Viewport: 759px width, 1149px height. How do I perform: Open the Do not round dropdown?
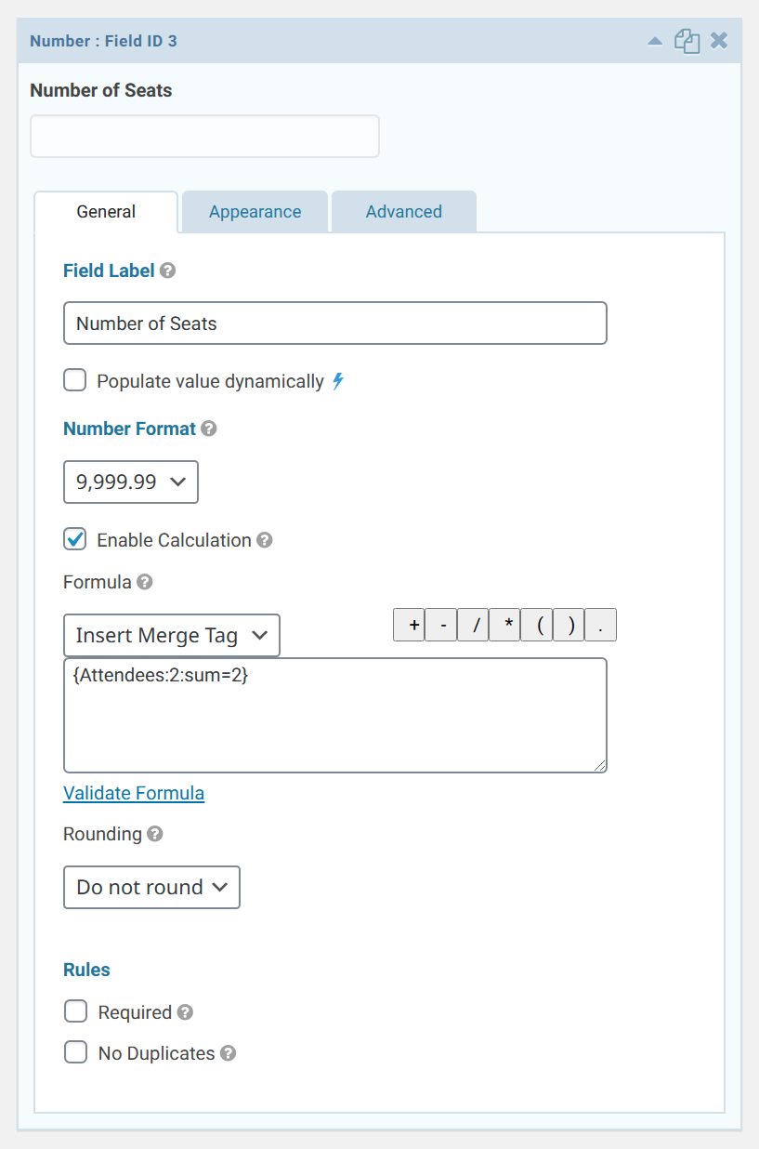pos(150,887)
